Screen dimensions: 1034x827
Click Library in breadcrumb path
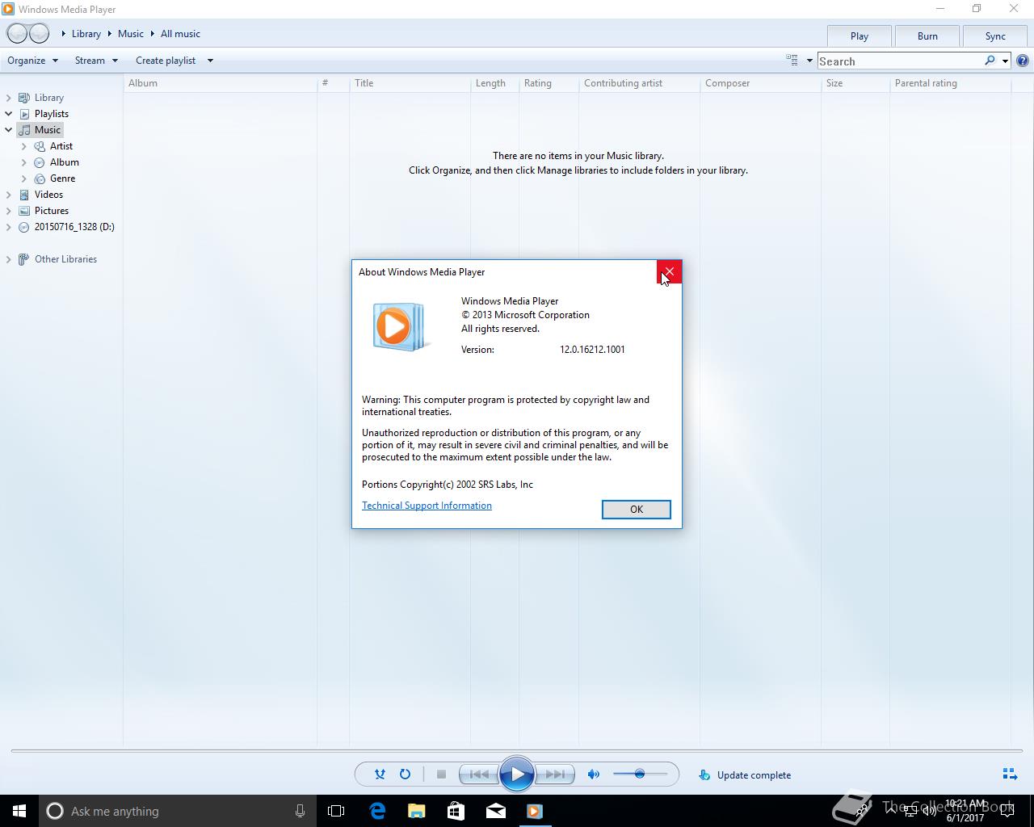[86, 34]
